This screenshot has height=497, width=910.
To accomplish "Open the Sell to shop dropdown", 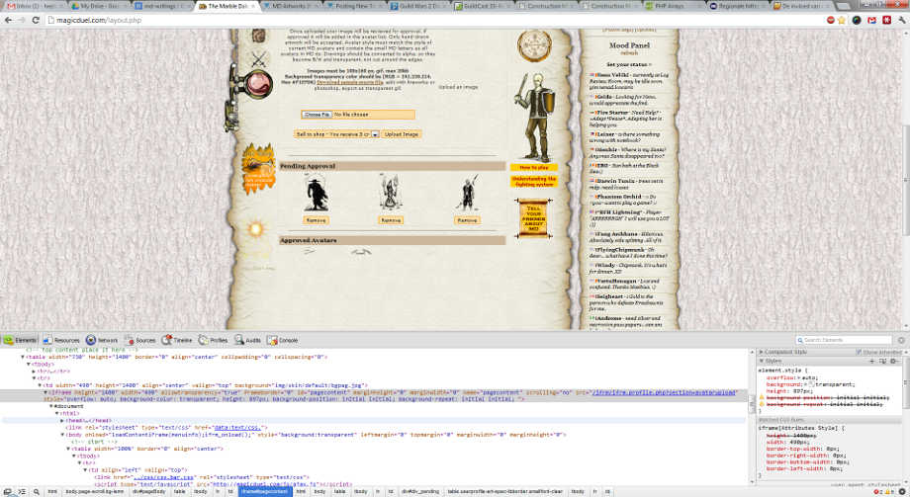I will 336,134.
